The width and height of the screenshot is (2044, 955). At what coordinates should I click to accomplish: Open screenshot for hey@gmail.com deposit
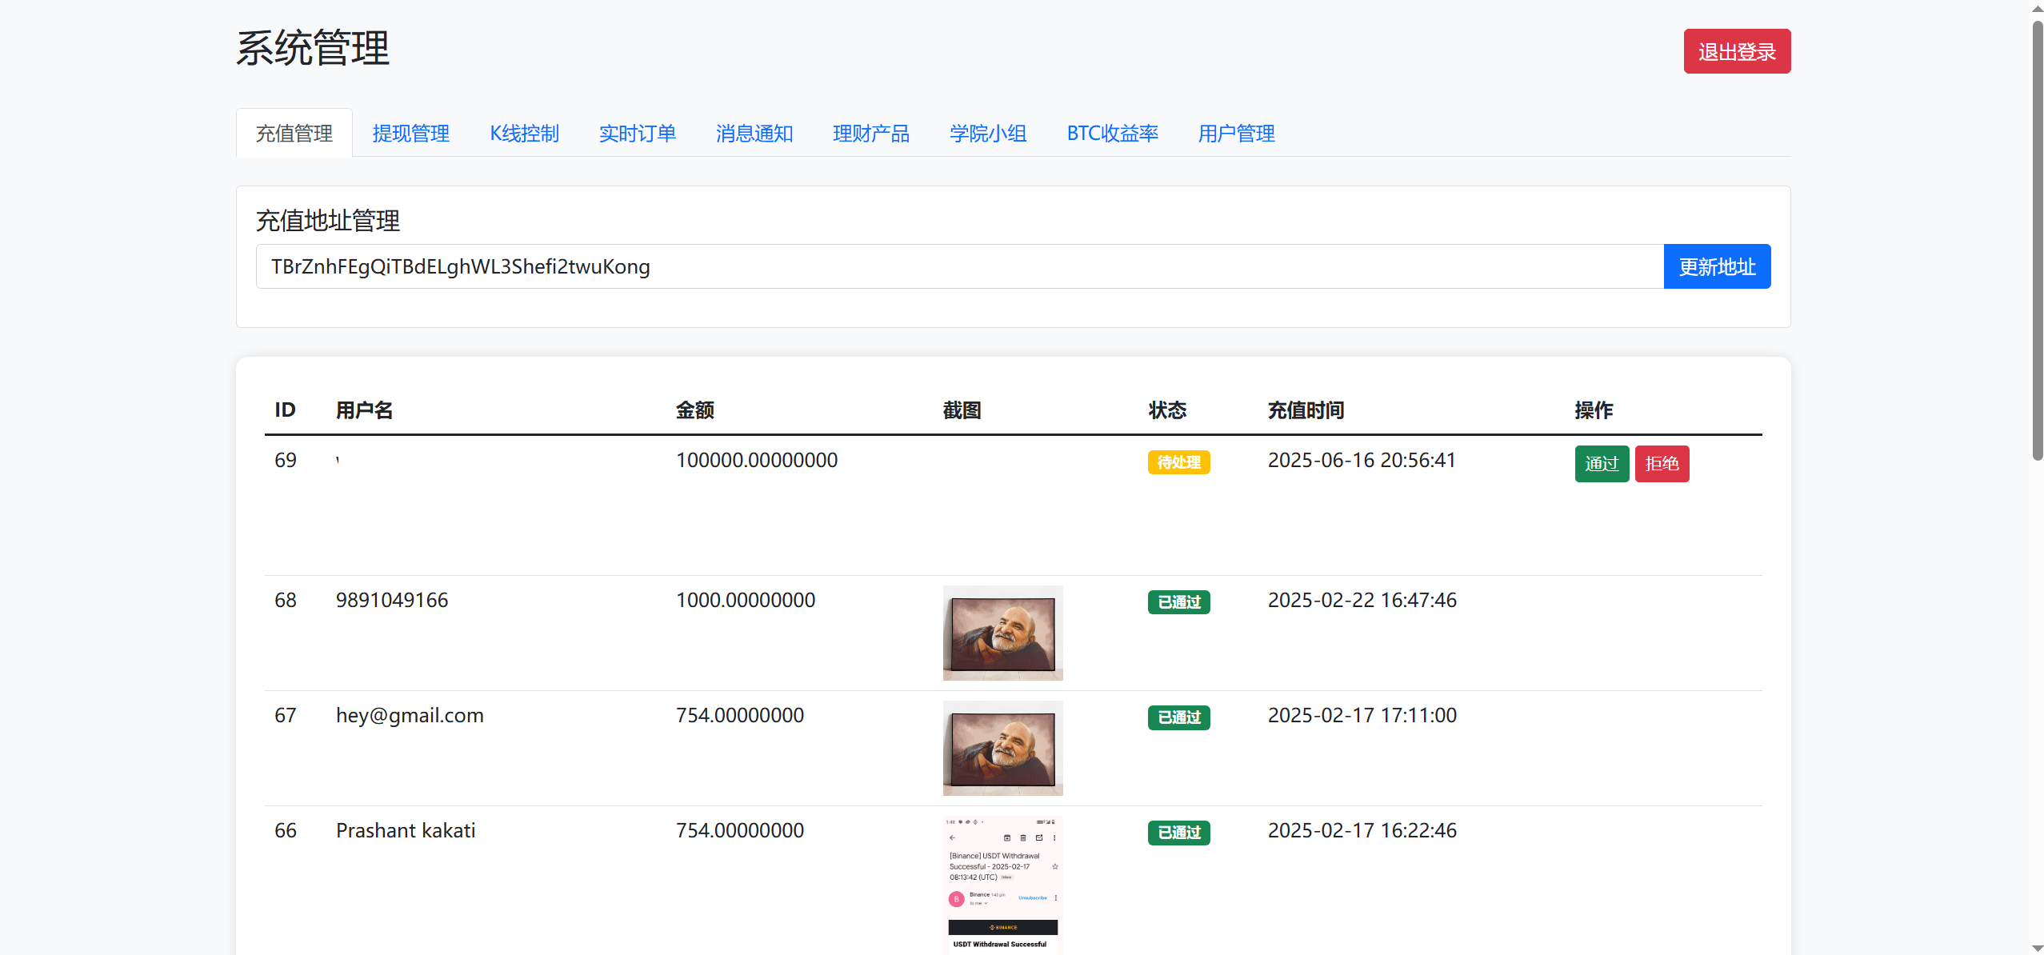1002,748
